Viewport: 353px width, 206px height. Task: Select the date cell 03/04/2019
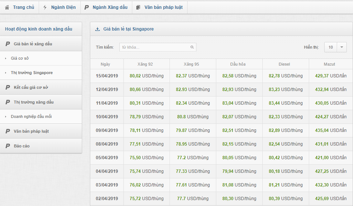click(x=107, y=185)
